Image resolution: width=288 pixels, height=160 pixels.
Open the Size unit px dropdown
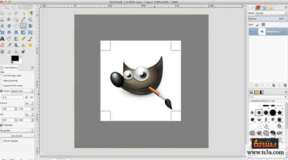tap(29, 114)
